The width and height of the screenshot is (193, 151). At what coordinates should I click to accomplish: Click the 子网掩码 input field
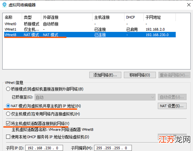(113, 148)
